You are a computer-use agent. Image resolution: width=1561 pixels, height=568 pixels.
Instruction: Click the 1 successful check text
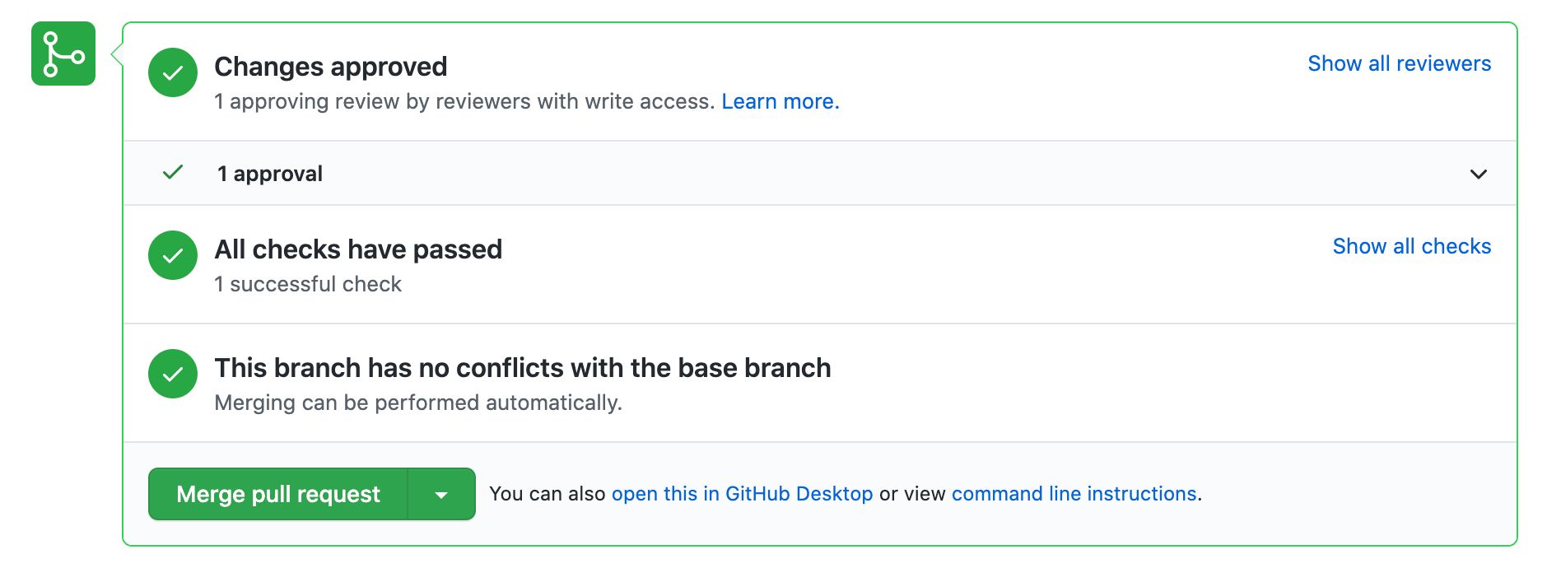(308, 284)
